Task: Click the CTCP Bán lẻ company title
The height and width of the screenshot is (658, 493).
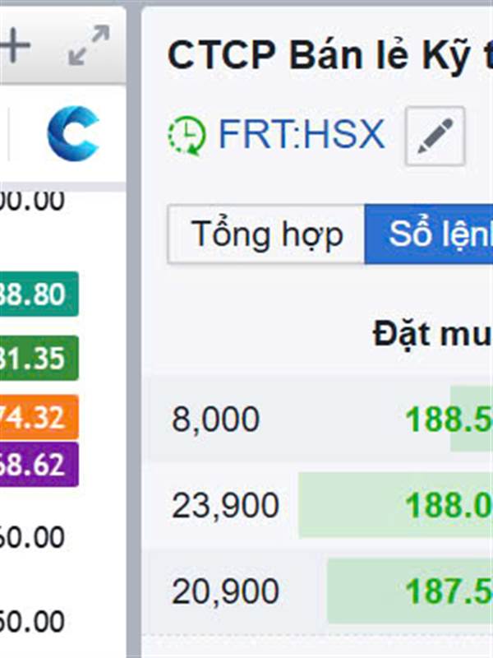Action: point(330,55)
